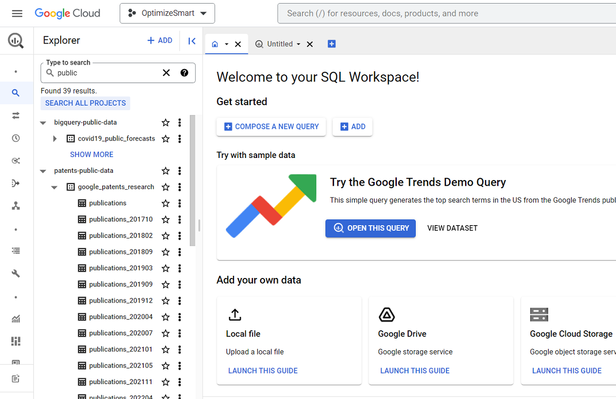Click the data transfers arrows icon
This screenshot has height=399, width=616.
pos(16,115)
